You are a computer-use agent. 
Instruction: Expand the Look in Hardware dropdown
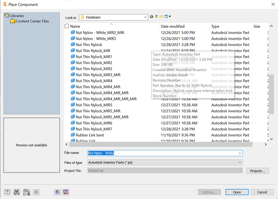click(x=145, y=17)
